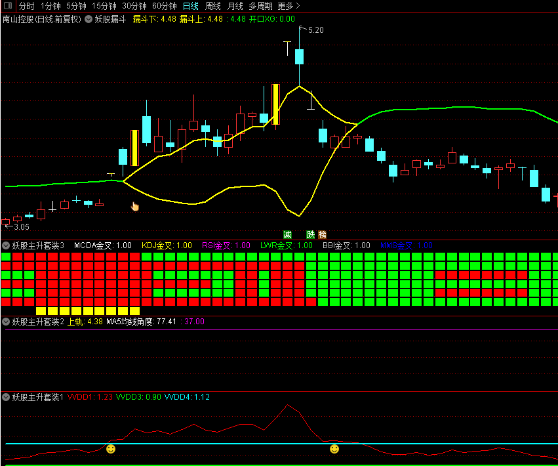The height and width of the screenshot is (466, 558).
Task: Click the WDD4: 1.12 readout
Action: 187,397
